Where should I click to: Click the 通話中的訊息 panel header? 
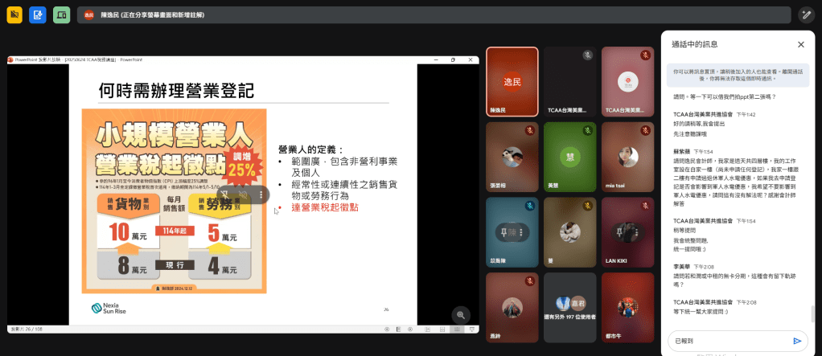point(695,44)
